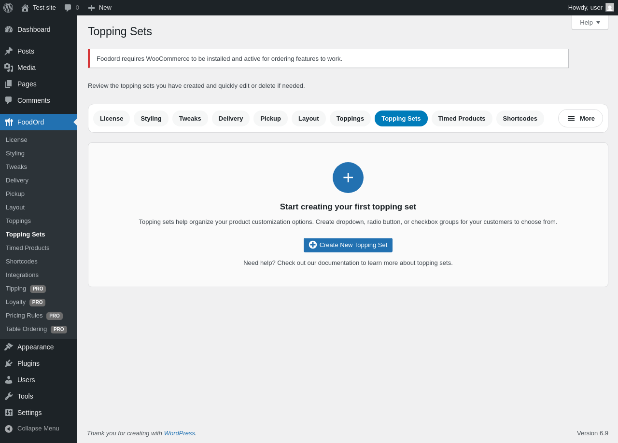Open the comments bubble in admin bar
The width and height of the screenshot is (618, 443).
tap(68, 8)
